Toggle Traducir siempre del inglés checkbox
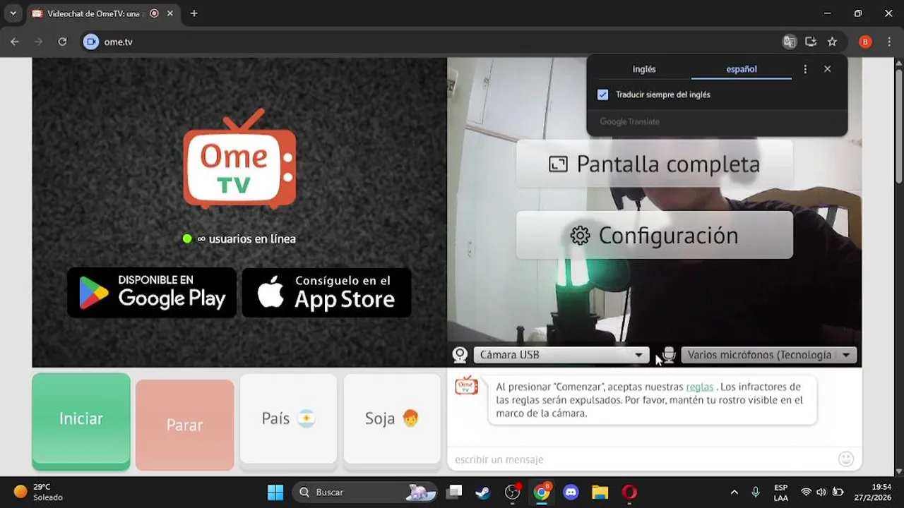 point(602,95)
